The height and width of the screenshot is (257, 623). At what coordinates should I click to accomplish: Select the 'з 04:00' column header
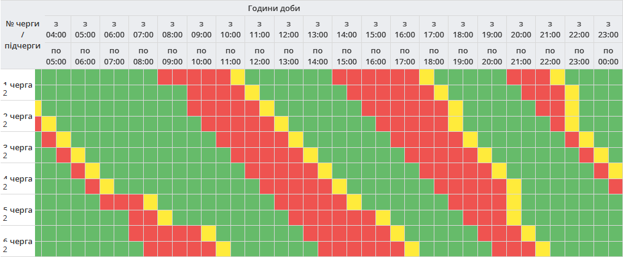coord(56,29)
